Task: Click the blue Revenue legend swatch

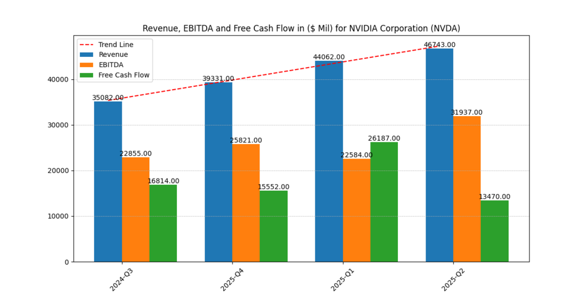Action: point(87,55)
